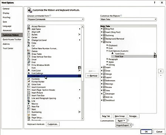The height and width of the screenshot is (135, 166).
Task: Click the Center alignment icon
Action: [29, 37]
